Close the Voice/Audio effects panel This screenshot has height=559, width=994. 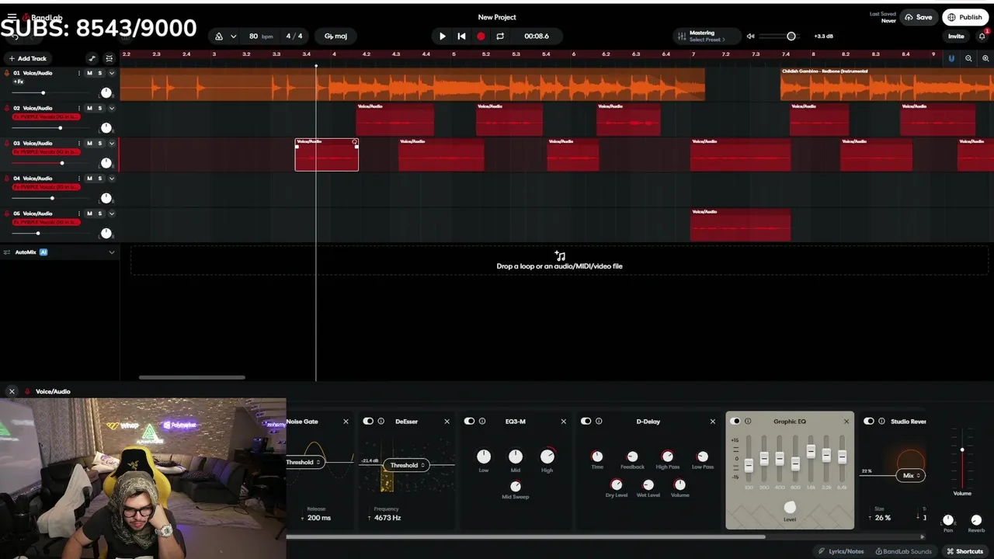[x=12, y=391]
